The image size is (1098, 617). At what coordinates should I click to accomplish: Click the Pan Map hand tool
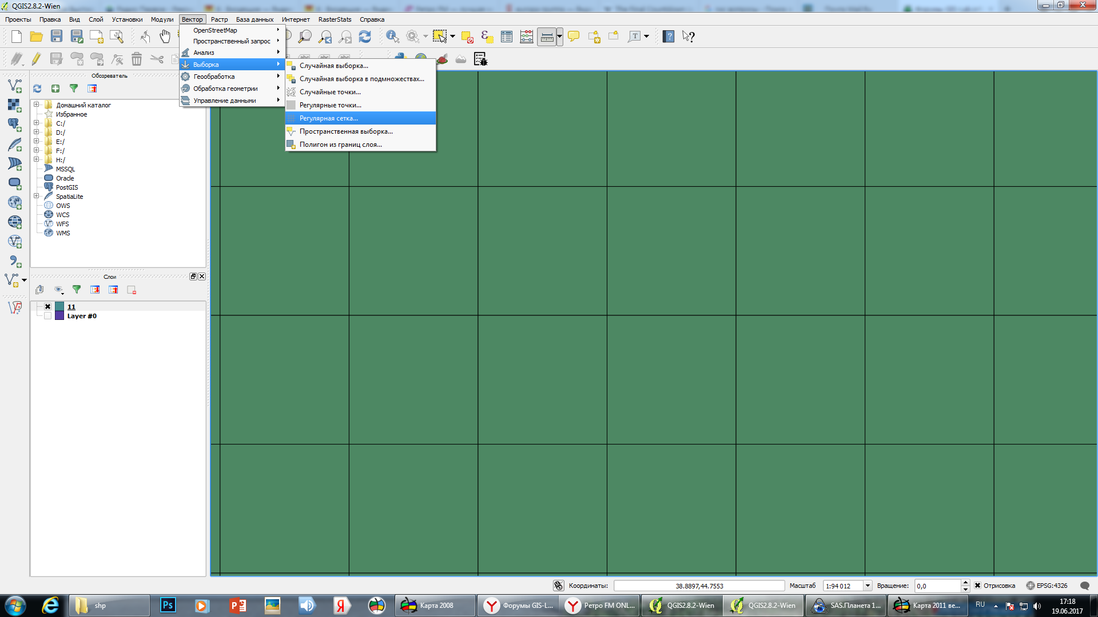pyautogui.click(x=165, y=37)
